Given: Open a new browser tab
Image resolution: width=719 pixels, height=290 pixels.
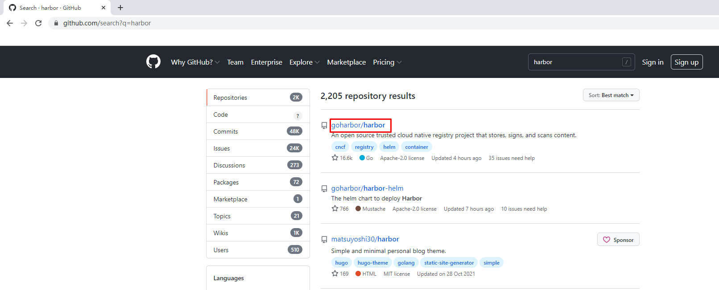Looking at the screenshot, I should pos(120,8).
